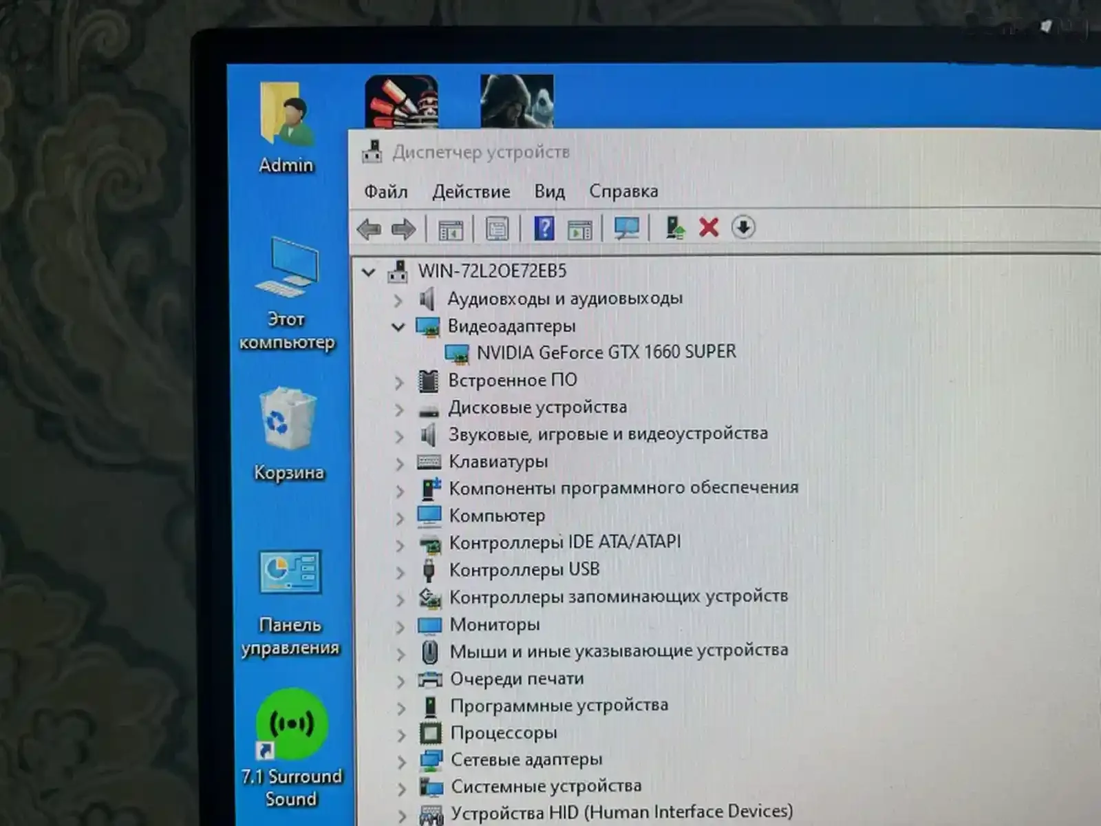Open the Recycle Bin (Корзина) desktop icon
Viewport: 1101px width, 826px height.
coord(288,421)
